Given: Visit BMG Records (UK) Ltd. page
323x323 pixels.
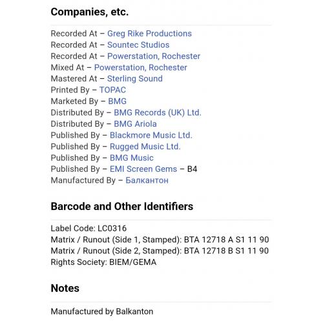Looking at the screenshot, I should 158,112.
